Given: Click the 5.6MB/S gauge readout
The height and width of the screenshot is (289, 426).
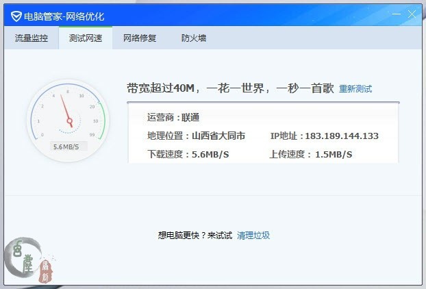Looking at the screenshot, I should tap(66, 147).
